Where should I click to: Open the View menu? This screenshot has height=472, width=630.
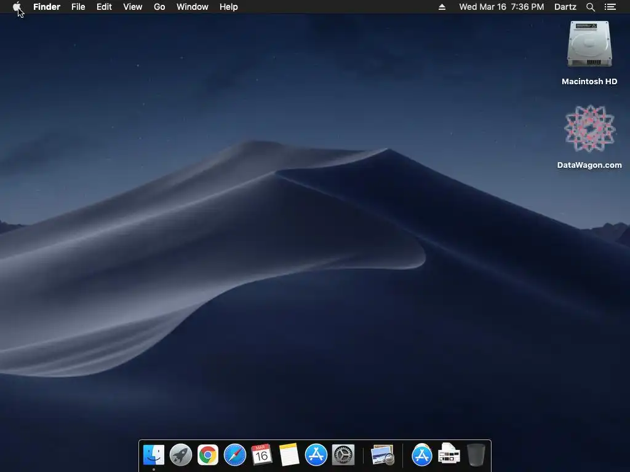(133, 7)
